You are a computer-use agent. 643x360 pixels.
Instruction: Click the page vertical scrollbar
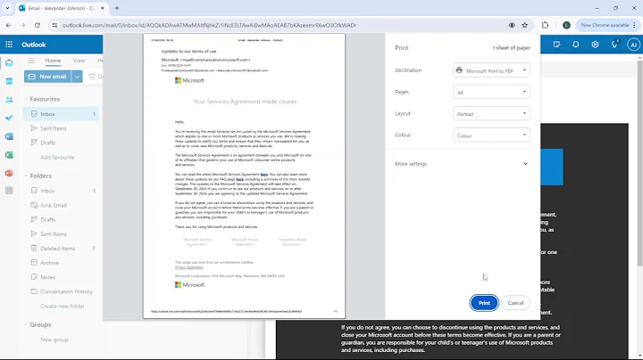point(640,164)
